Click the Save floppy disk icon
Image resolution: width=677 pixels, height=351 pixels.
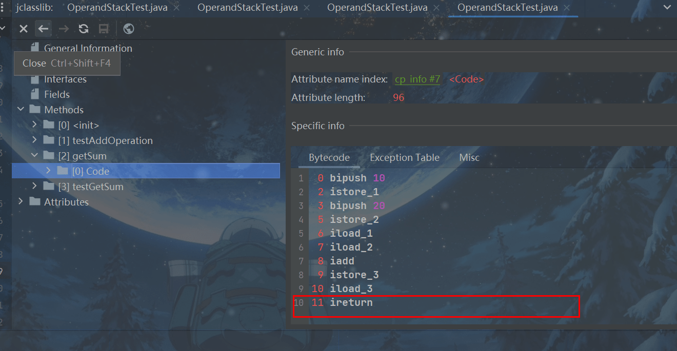click(104, 29)
